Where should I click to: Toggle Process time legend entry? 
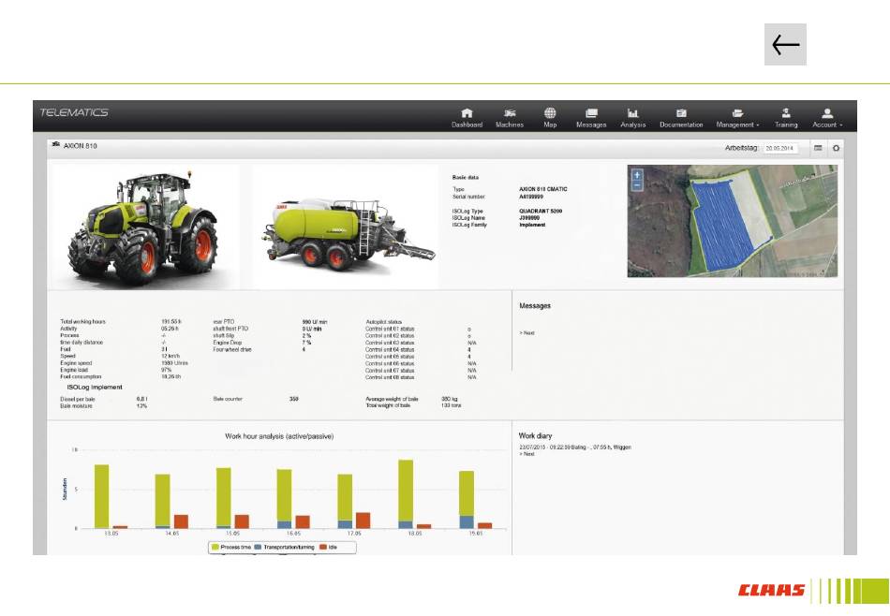231,548
